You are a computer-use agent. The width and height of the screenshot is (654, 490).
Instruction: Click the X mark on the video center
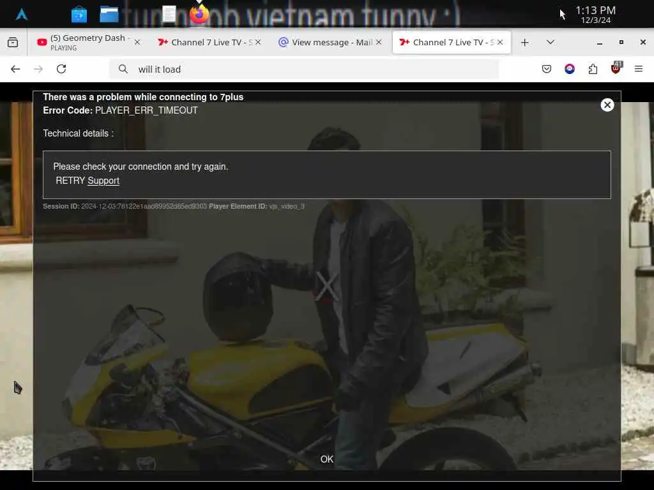[x=326, y=286]
